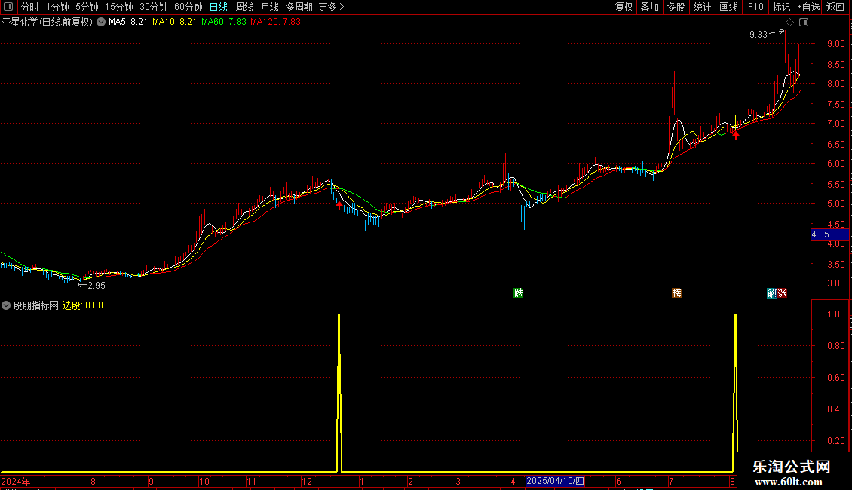The height and width of the screenshot is (490, 852).
Task: Open 统计 statistics
Action: tap(701, 7)
